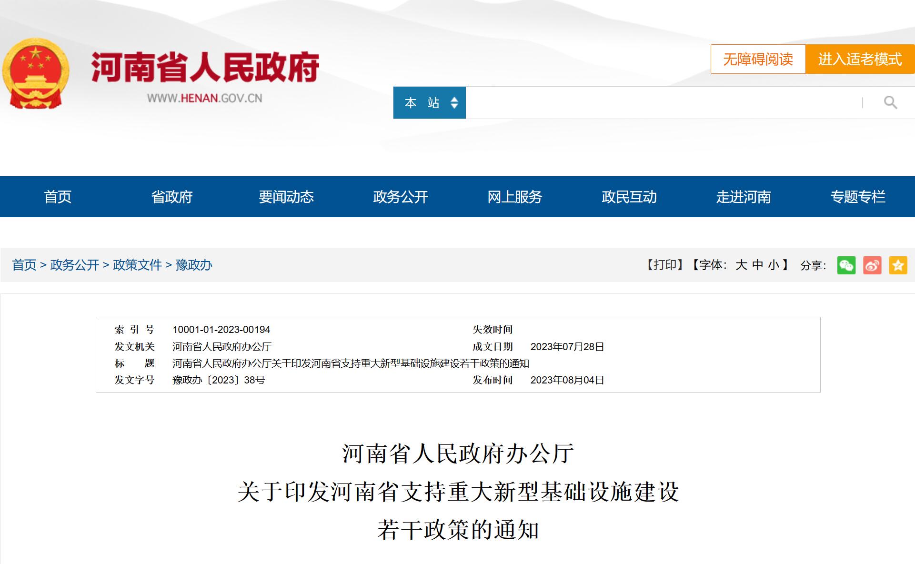Click the 无障碍阅读 button
The width and height of the screenshot is (915, 564).
click(758, 59)
